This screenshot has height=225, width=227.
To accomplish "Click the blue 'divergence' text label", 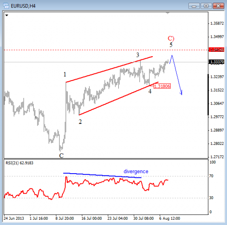I will click(x=136, y=171).
